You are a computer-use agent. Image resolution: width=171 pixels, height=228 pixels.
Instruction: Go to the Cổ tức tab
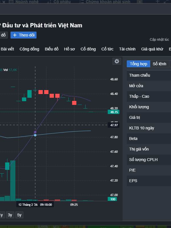(x=107, y=49)
